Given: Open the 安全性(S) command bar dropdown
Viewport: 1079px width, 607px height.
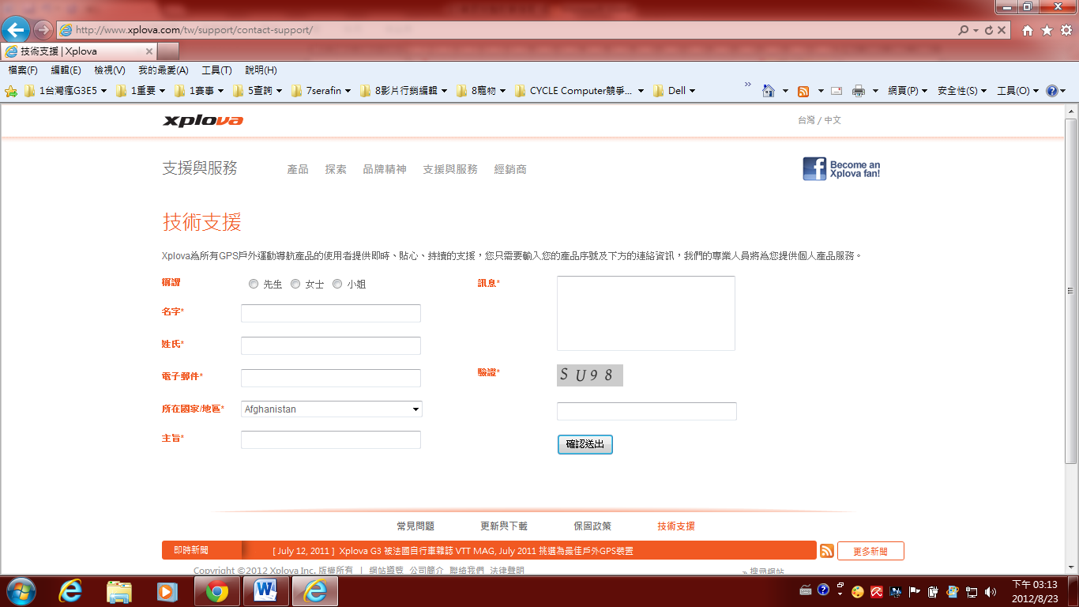Looking at the screenshot, I should (x=962, y=91).
